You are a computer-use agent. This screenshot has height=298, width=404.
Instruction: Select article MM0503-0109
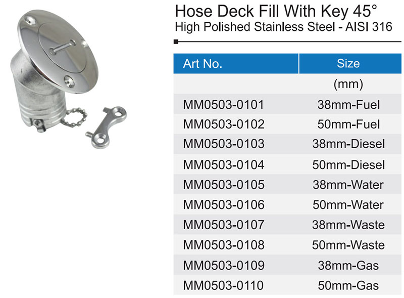223,266
